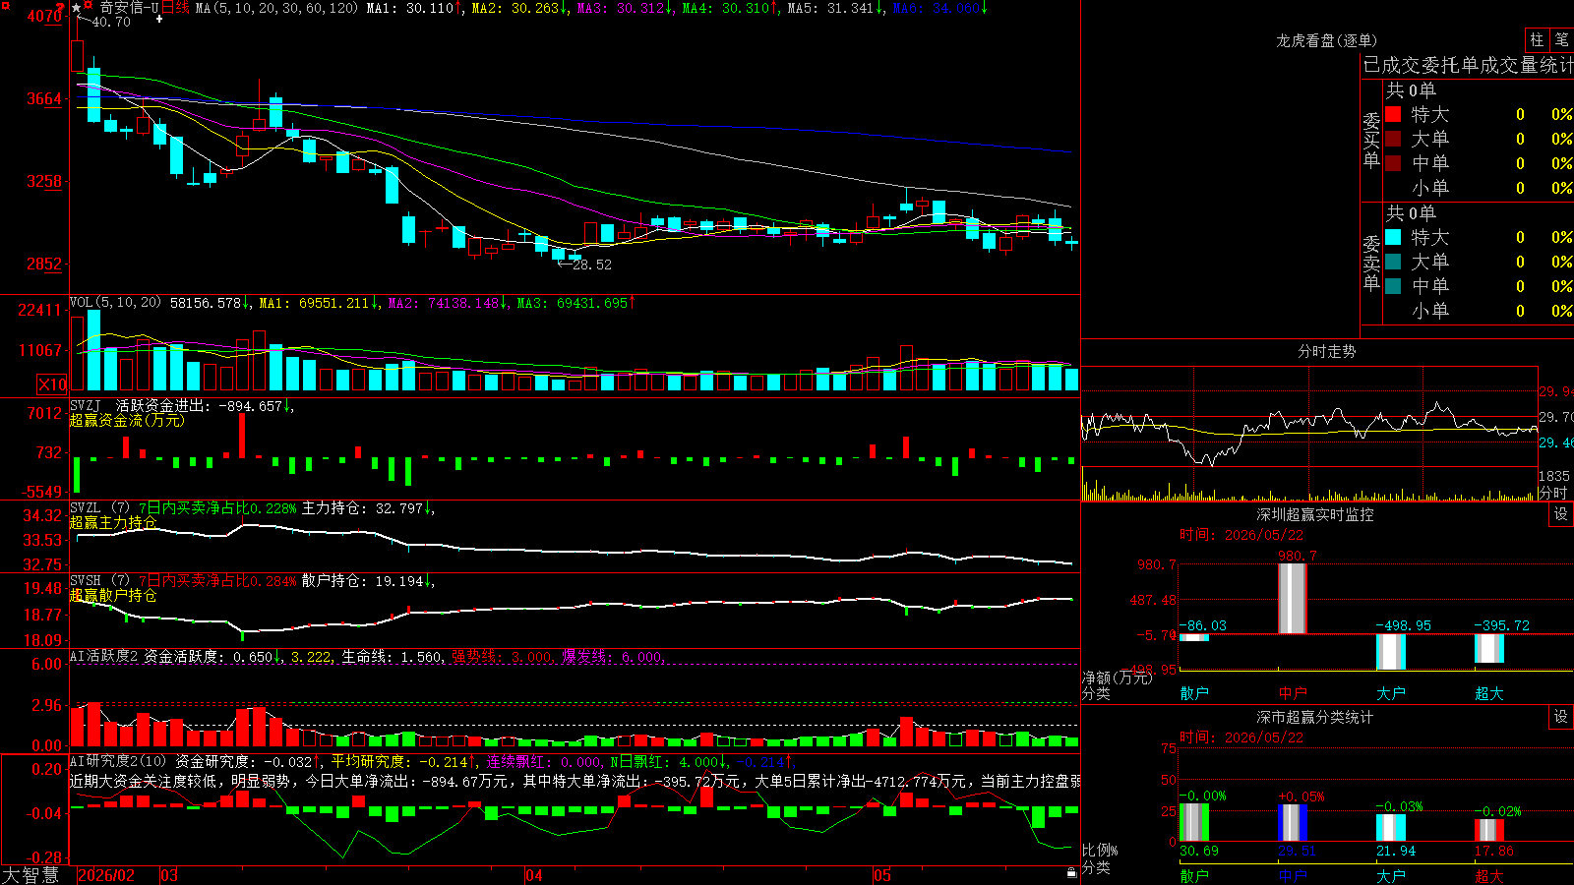Click the 40.70 high price annotation

(111, 22)
